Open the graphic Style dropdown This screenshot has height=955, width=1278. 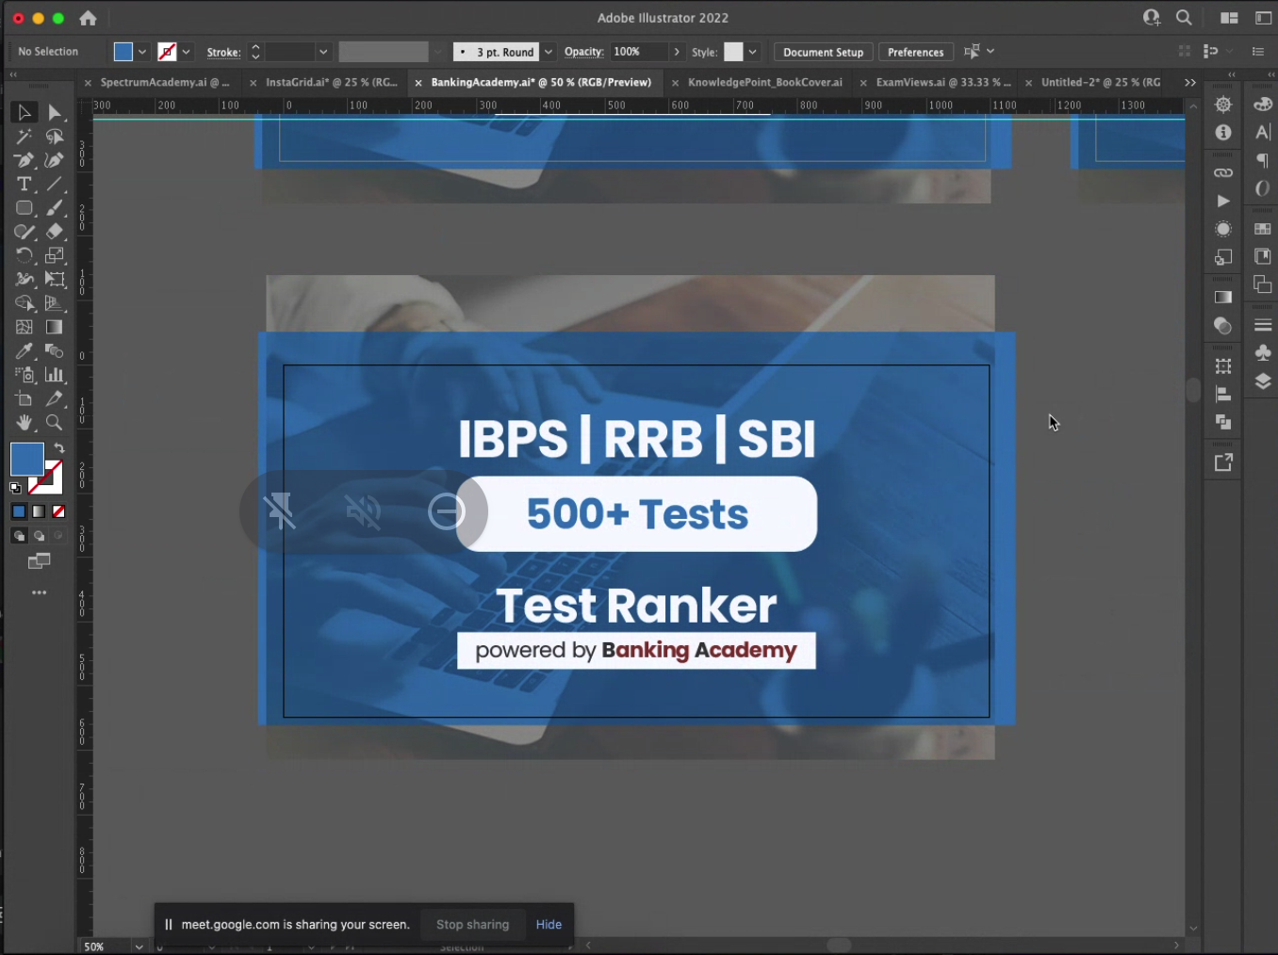tap(753, 52)
